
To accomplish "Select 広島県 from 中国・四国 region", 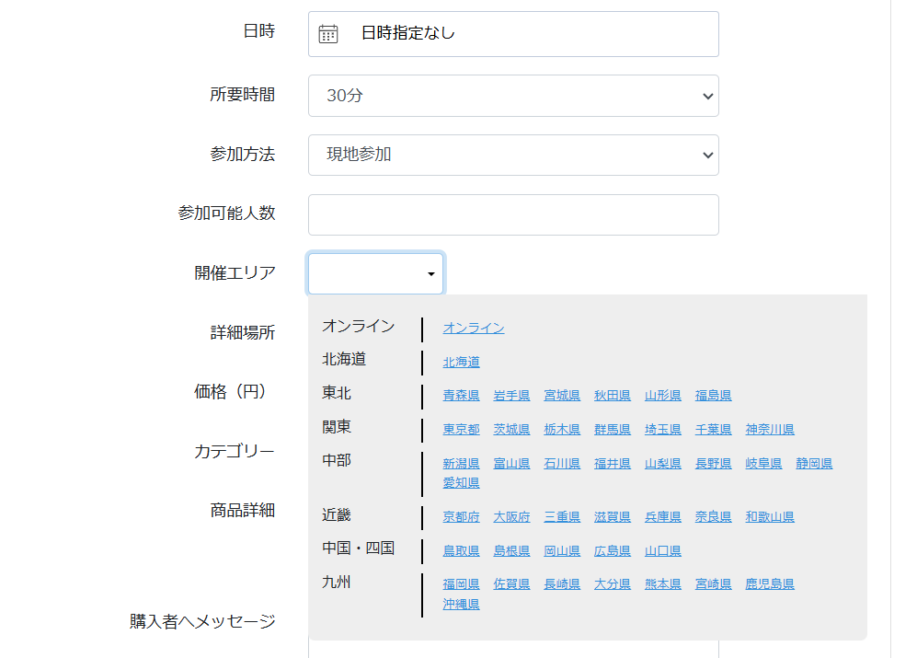I will [613, 550].
